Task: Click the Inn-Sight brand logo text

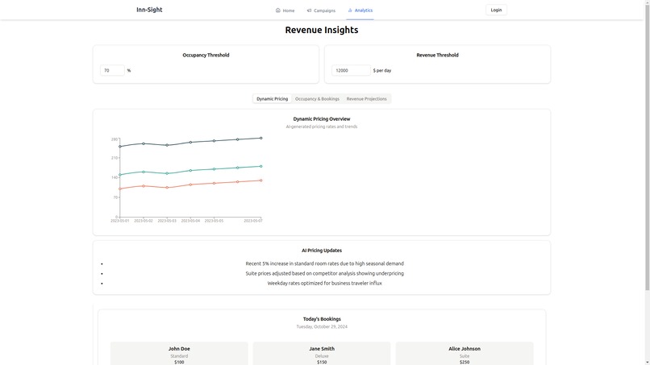Action: tap(149, 10)
